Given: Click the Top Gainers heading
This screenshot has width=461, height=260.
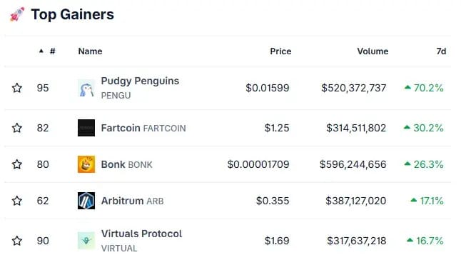Looking at the screenshot, I should (72, 14).
